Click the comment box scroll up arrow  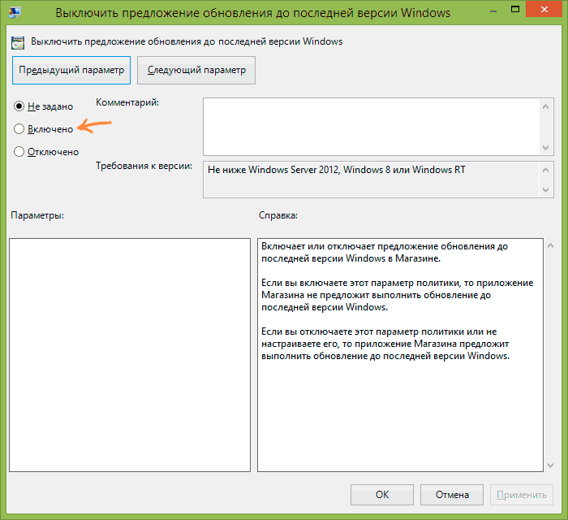[x=546, y=106]
